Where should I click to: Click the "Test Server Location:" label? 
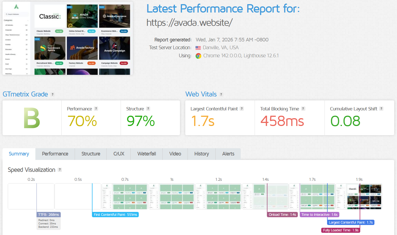[x=170, y=48]
